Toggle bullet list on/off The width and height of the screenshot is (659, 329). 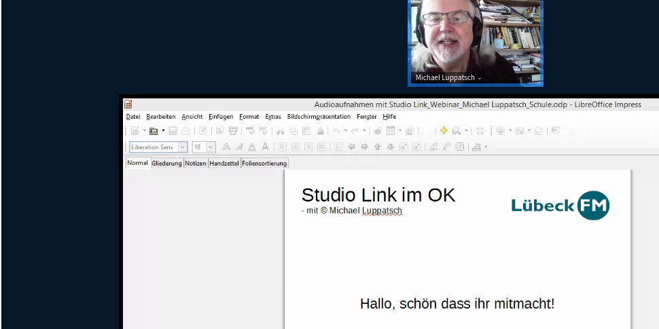click(x=338, y=147)
